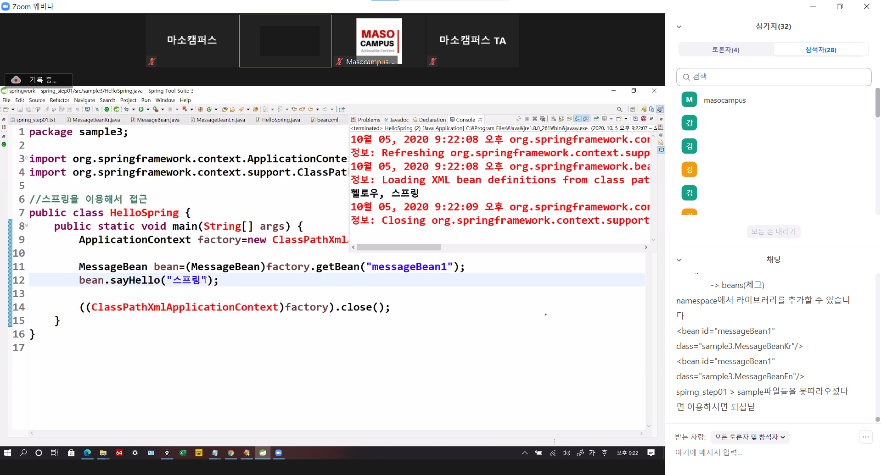
Task: Switch to the panelists (토론자) tab
Action: pyautogui.click(x=725, y=50)
